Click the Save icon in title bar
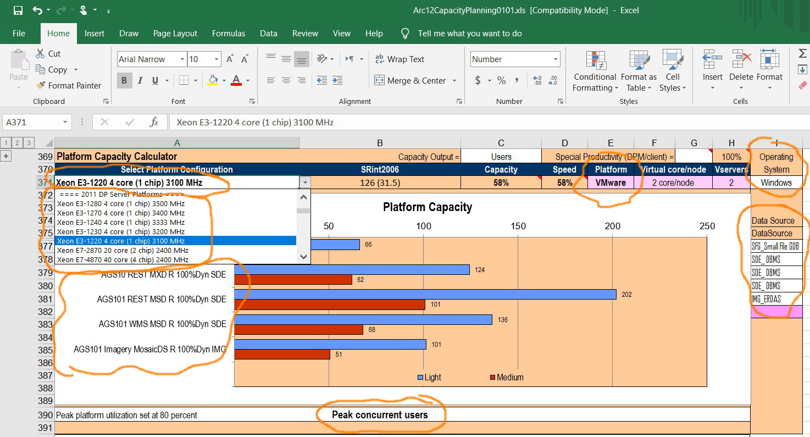This screenshot has height=437, width=810. coord(18,10)
